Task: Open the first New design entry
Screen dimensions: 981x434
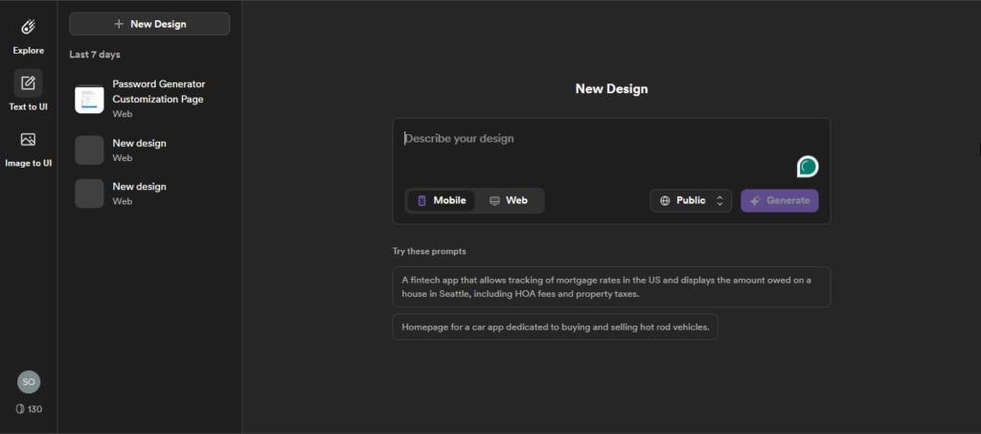Action: pos(139,149)
